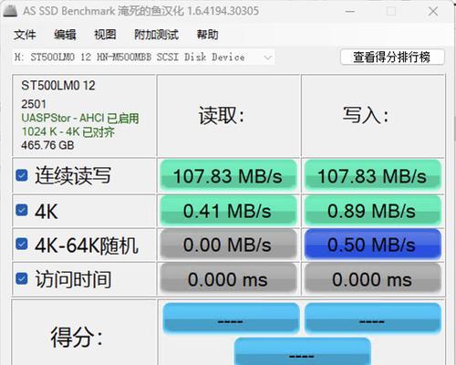Toggle the 4K test checkbox

click(22, 211)
